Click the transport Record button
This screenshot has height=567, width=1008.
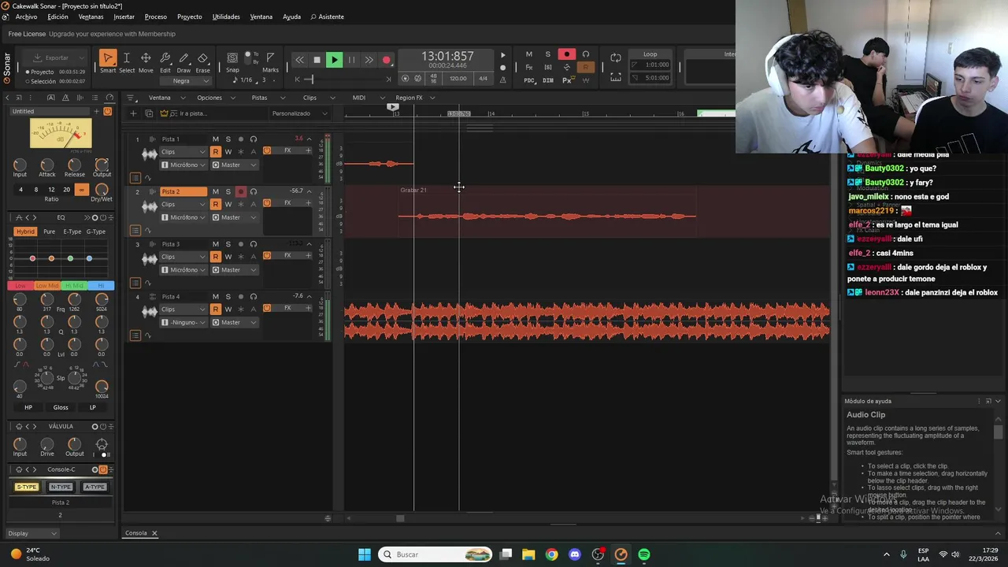click(386, 60)
